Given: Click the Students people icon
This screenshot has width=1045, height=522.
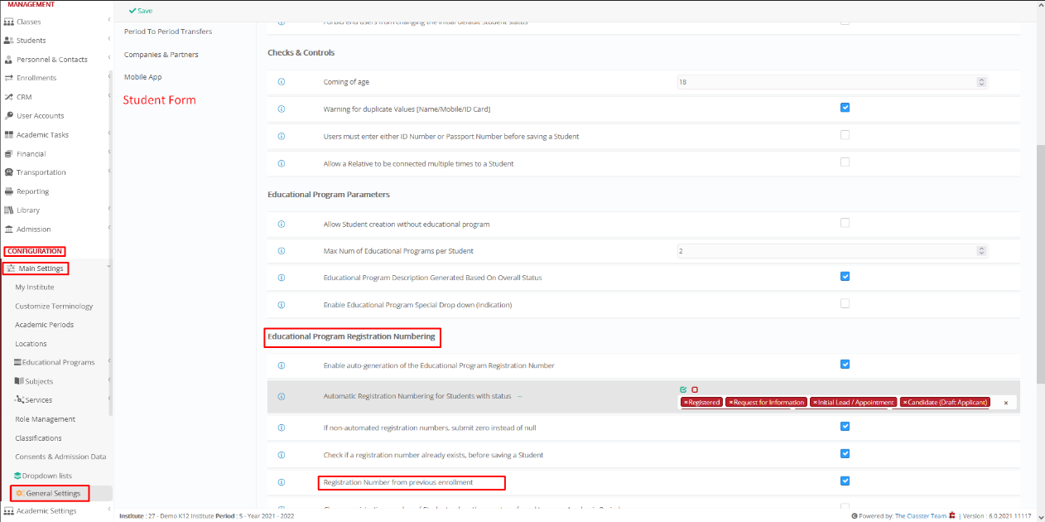Looking at the screenshot, I should pos(9,41).
